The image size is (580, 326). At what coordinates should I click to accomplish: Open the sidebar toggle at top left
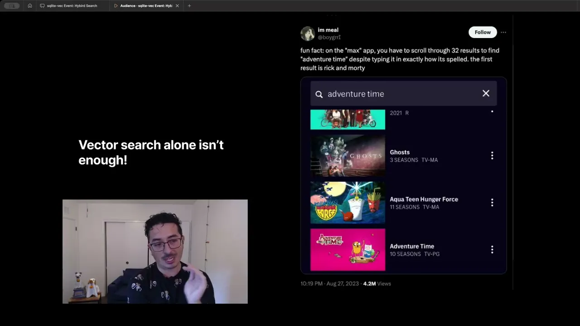pos(12,6)
